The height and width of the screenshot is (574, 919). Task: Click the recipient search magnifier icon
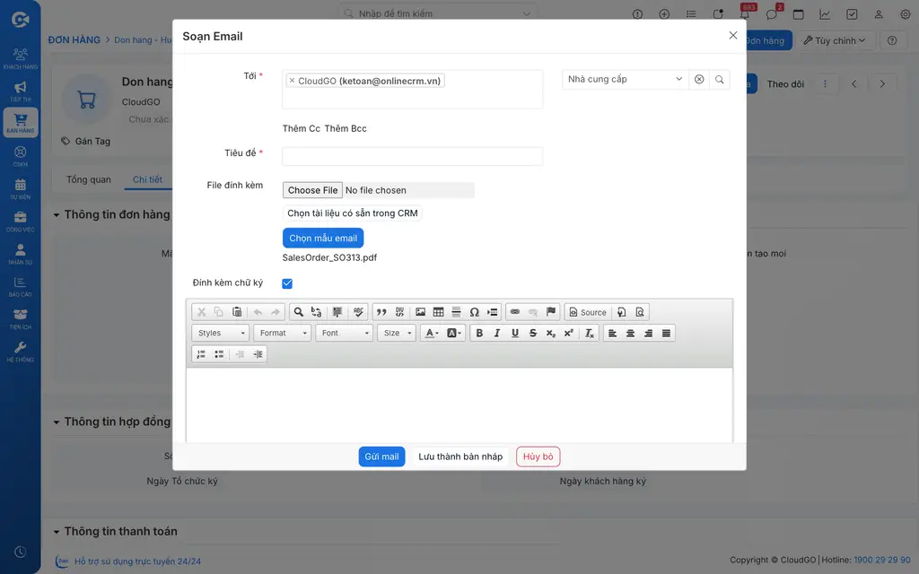coord(719,80)
